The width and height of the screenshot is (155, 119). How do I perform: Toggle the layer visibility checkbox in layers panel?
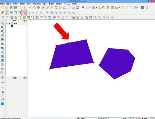pyautogui.click(x=9, y=24)
